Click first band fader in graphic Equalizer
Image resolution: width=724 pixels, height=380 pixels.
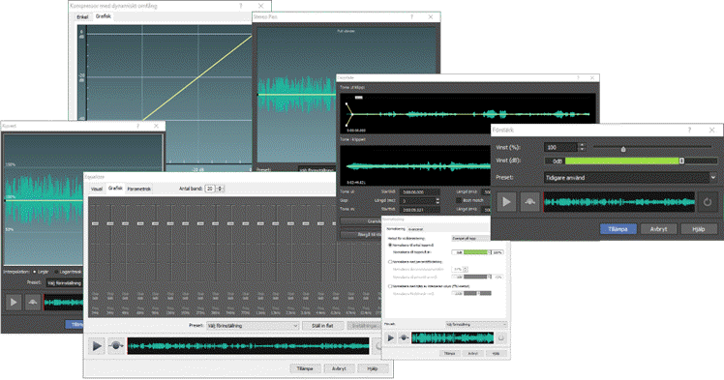[x=95, y=223]
